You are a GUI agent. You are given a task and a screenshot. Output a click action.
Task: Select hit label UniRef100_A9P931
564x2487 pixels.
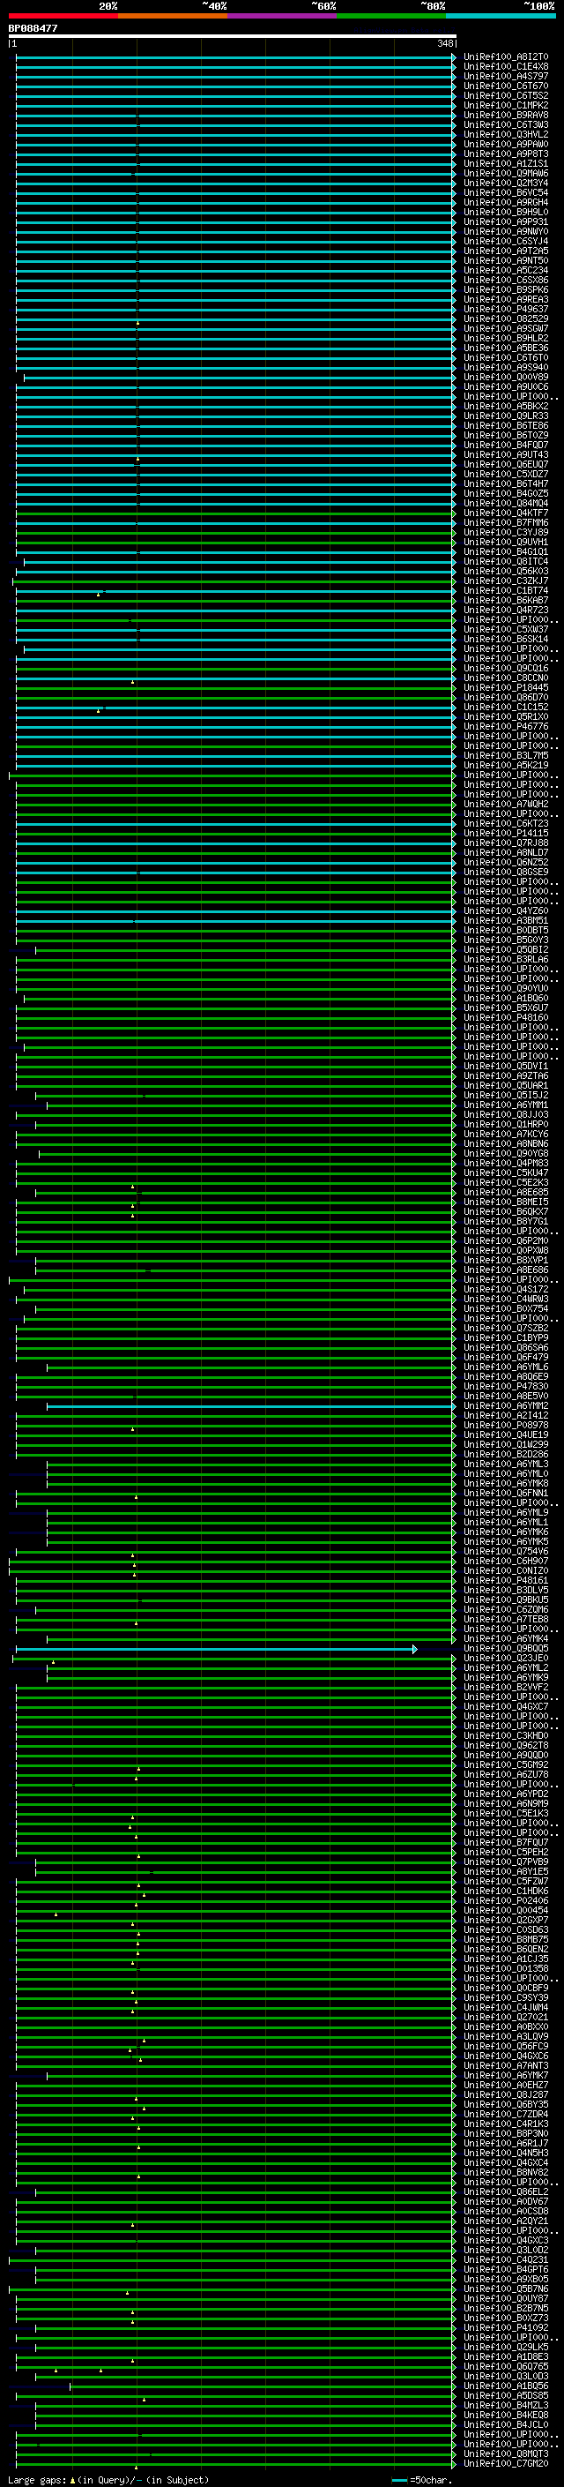click(x=506, y=222)
